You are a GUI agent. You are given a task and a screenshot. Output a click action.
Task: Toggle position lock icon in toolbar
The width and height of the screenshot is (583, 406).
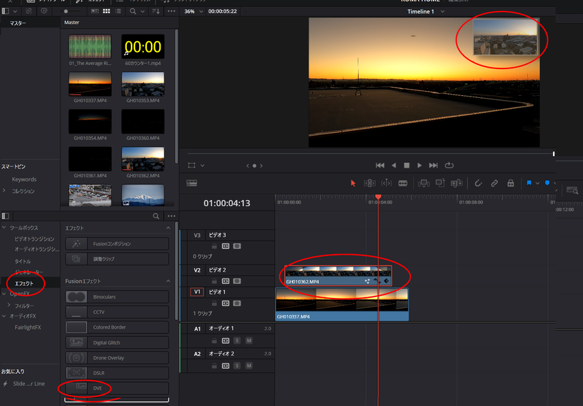point(510,183)
